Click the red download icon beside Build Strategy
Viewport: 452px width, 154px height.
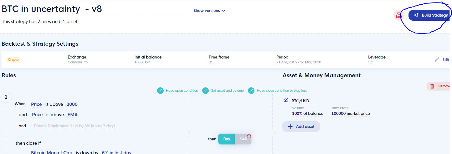[x=399, y=15]
